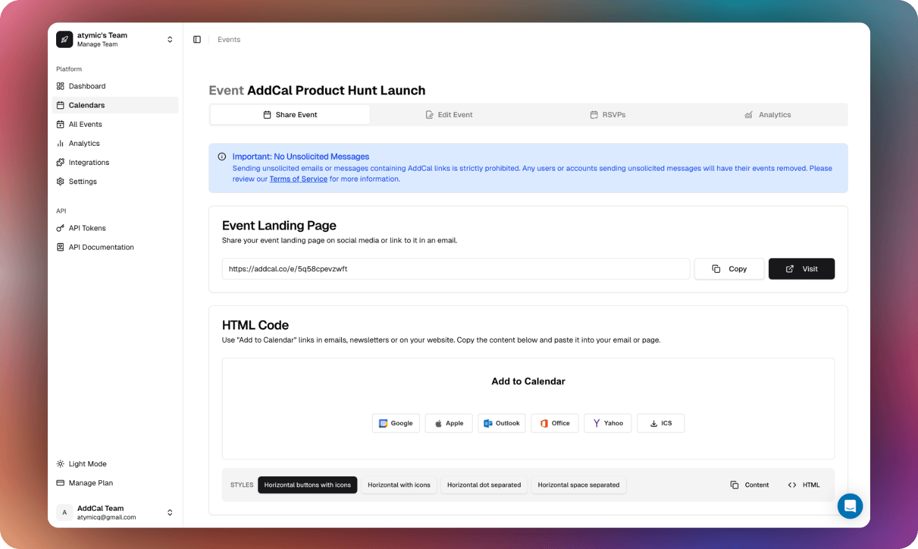The width and height of the screenshot is (918, 549).
Task: Select Horizontal buttons with icons style
Action: (307, 485)
